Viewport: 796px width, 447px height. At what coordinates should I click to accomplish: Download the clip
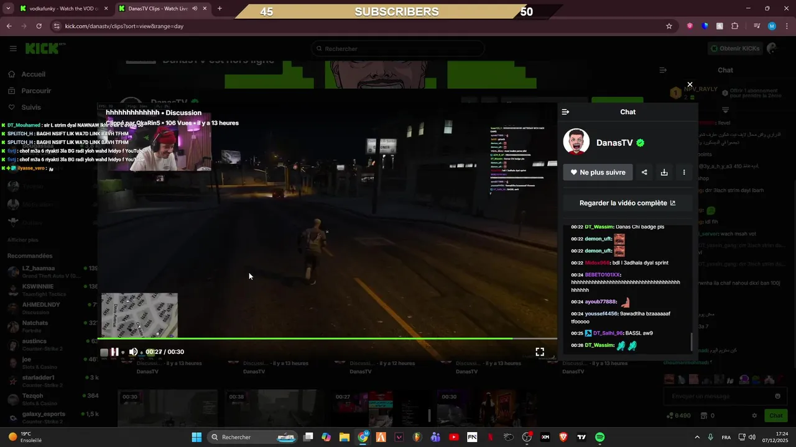(x=664, y=173)
